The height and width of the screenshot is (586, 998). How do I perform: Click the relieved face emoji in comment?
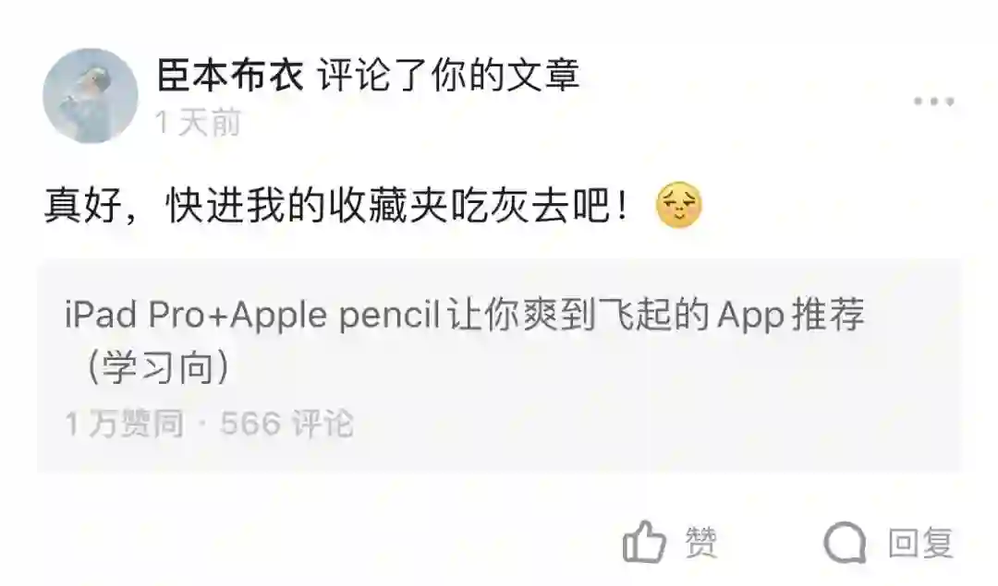[678, 205]
